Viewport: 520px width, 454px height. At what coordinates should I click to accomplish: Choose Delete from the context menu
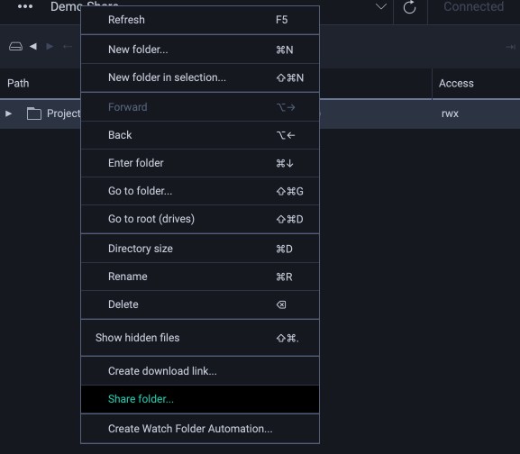click(x=200, y=304)
